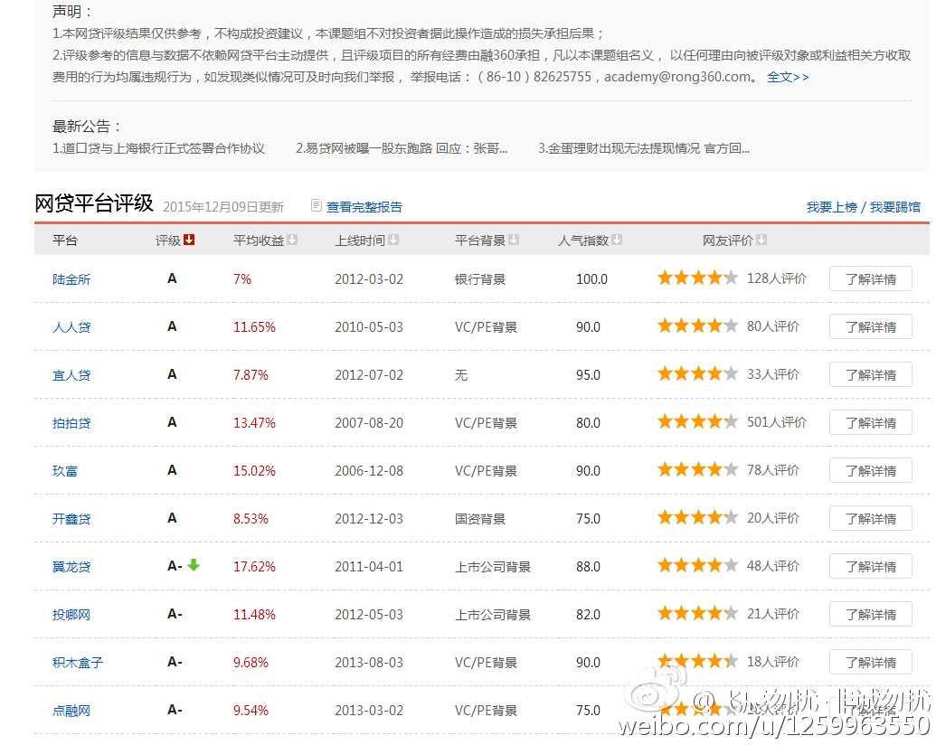Click the green downgrade arrow for 翼龙贷
Viewport: 936px width, 745px height.
194,565
